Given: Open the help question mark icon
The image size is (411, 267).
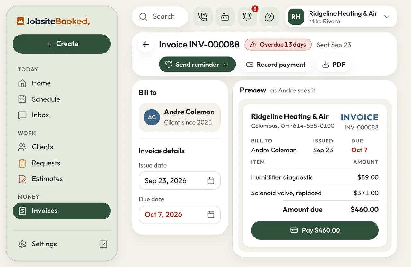Looking at the screenshot, I should 269,17.
